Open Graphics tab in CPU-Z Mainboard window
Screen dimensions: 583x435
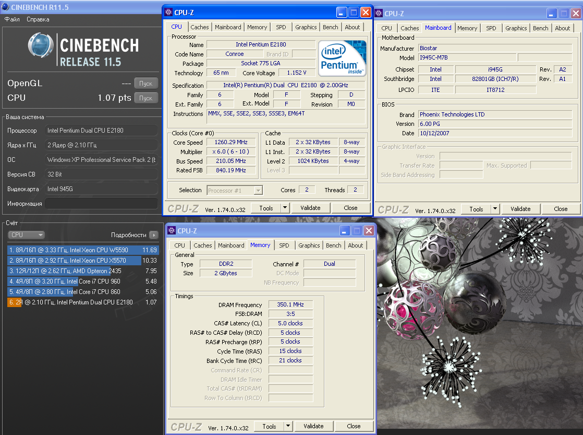pos(516,28)
